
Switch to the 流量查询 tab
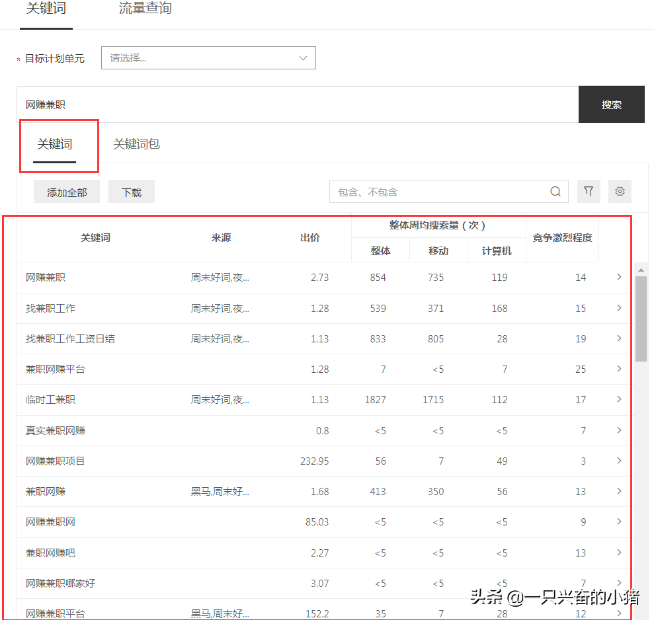(145, 9)
